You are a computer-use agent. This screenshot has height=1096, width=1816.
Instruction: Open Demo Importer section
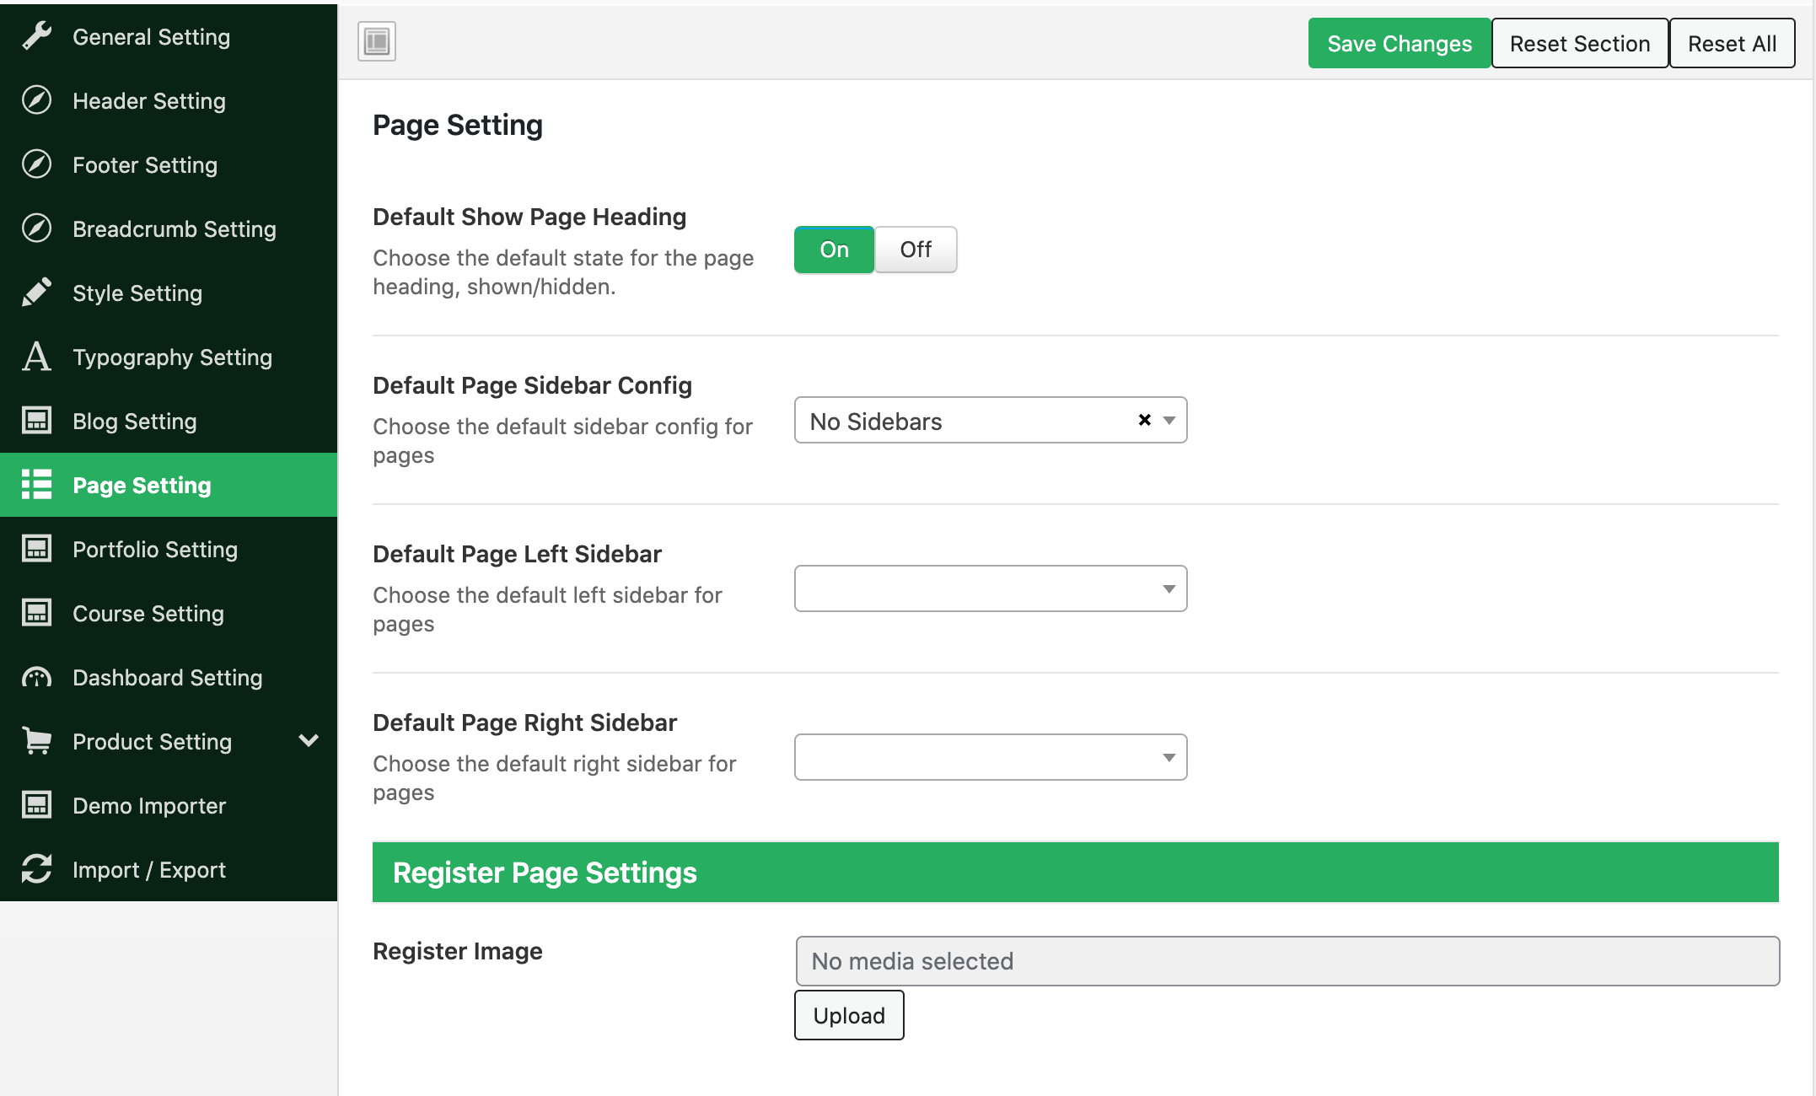pyautogui.click(x=169, y=805)
